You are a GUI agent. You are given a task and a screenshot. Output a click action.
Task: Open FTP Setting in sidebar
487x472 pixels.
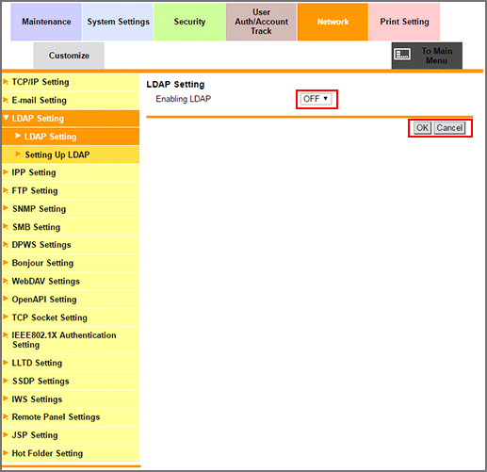pos(71,191)
